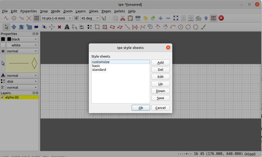Screen dimensions: 262x157
Task: Open angle size 45 deg dropdown
Action: 90,18
